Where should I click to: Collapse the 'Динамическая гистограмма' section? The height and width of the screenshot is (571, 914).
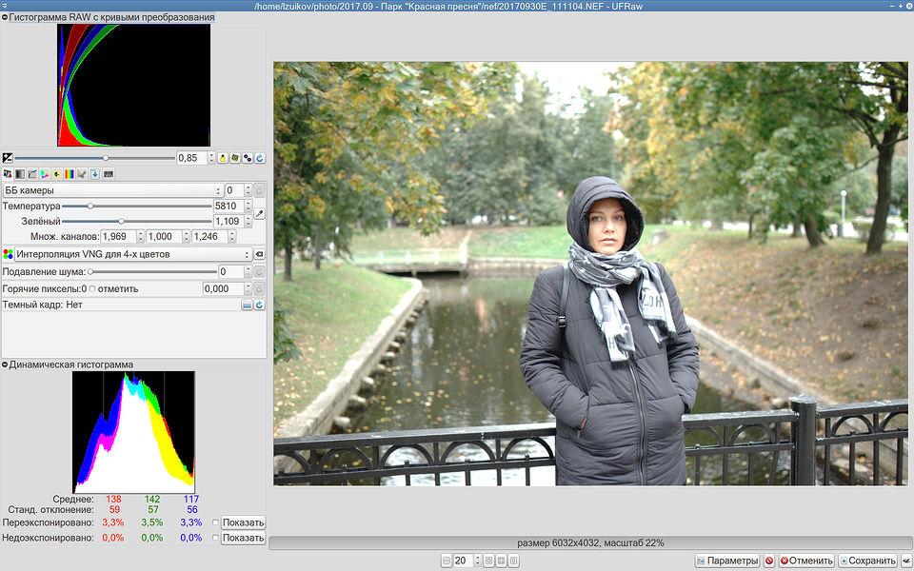click(6, 364)
